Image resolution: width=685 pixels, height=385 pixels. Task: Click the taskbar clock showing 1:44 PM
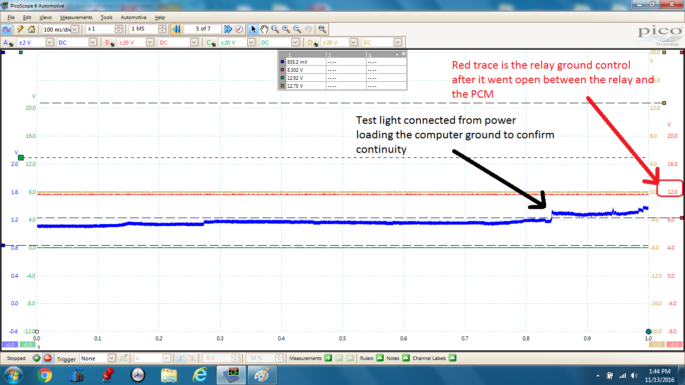point(659,375)
